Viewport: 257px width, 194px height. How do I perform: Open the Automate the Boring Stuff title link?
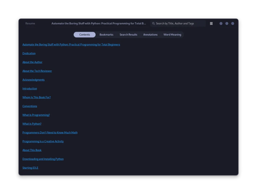71,44
